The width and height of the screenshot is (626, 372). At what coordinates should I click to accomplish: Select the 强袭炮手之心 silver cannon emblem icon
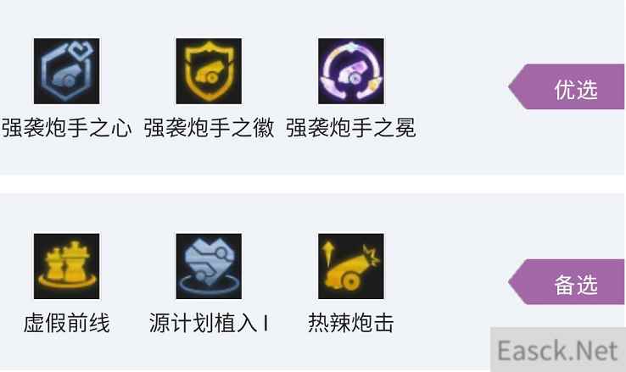(67, 71)
